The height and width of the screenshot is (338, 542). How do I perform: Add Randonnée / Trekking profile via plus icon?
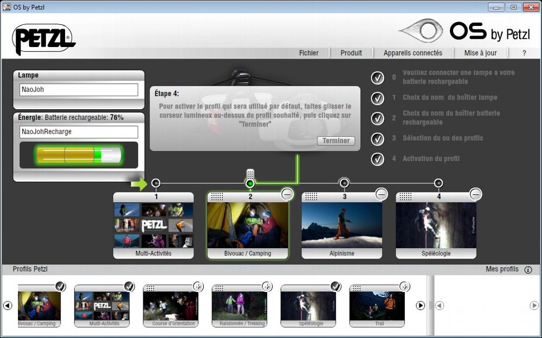pyautogui.click(x=267, y=287)
